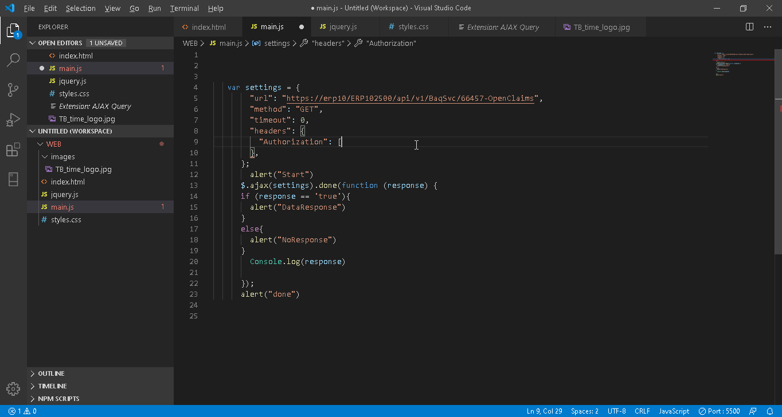Collapse the Open Editors section
Viewport: 782px width, 417px height.
coord(33,43)
